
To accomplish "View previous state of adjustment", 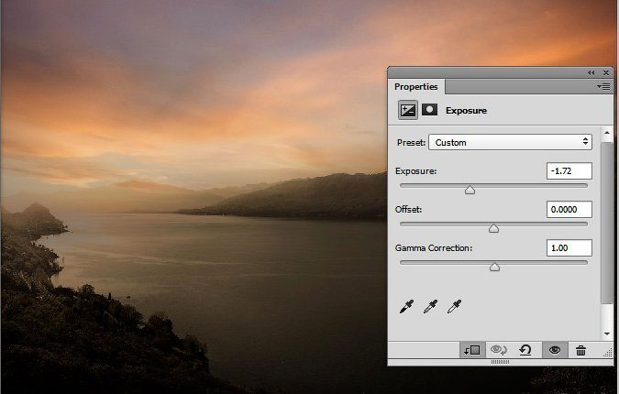I will 499,350.
